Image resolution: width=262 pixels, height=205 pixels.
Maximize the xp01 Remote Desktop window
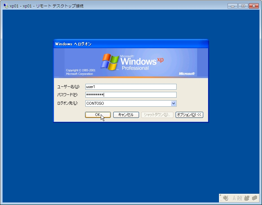(243, 6)
